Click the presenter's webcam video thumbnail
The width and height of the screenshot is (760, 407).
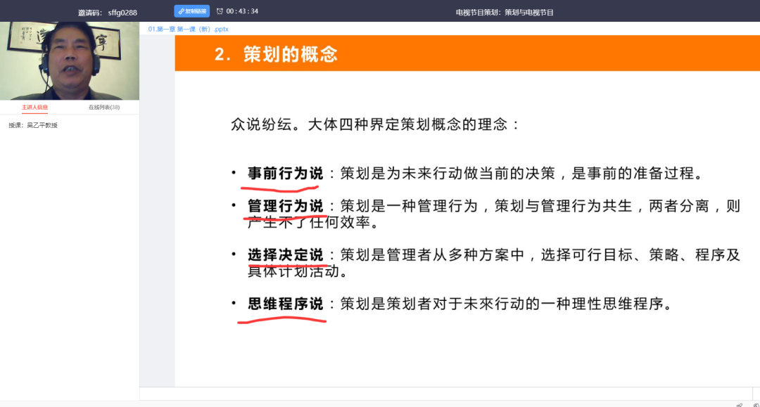(x=70, y=61)
